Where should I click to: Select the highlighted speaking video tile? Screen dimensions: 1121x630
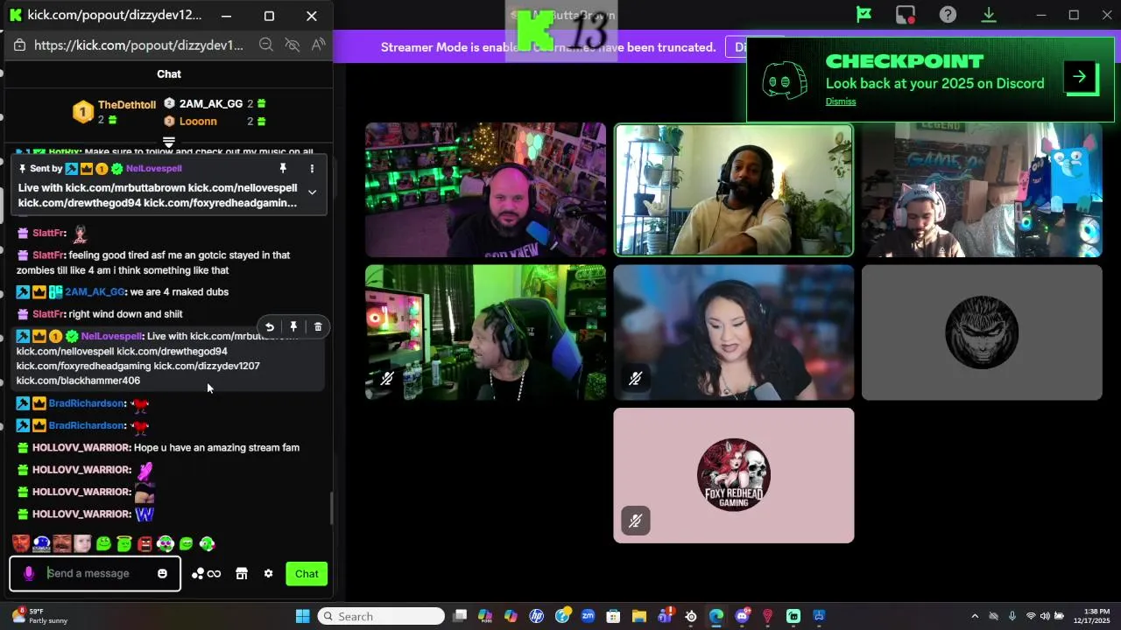tap(734, 190)
